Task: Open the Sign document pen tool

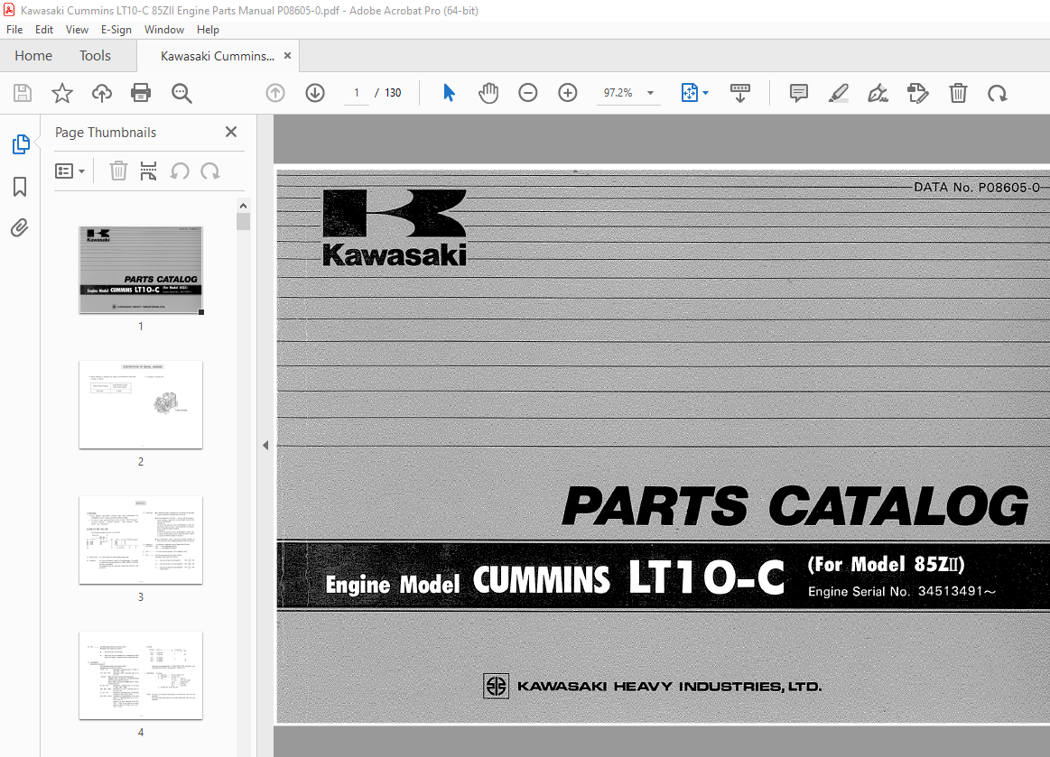Action: [878, 93]
